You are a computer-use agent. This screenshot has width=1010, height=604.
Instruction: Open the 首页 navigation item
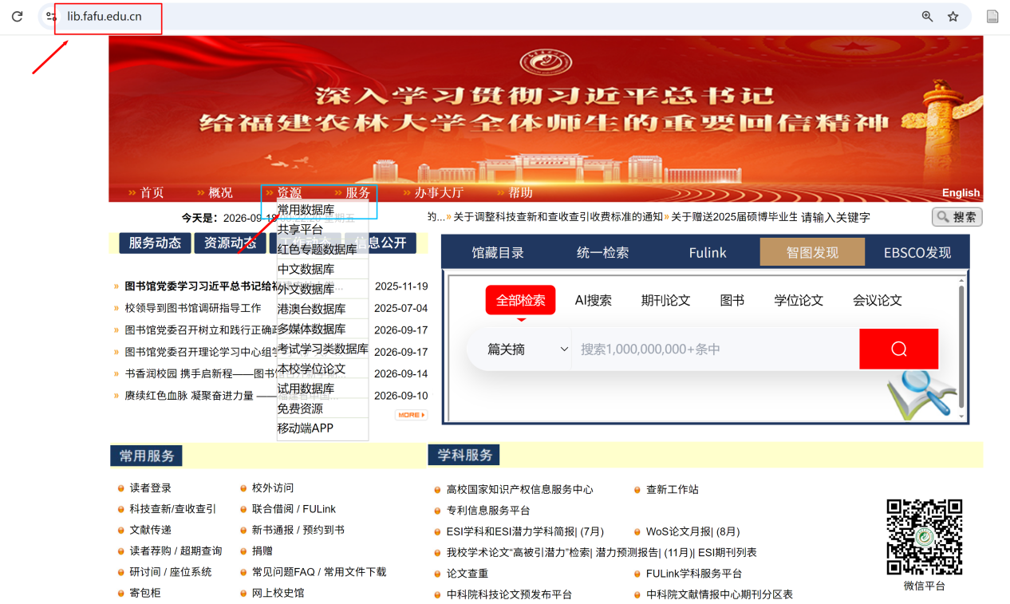tap(152, 192)
